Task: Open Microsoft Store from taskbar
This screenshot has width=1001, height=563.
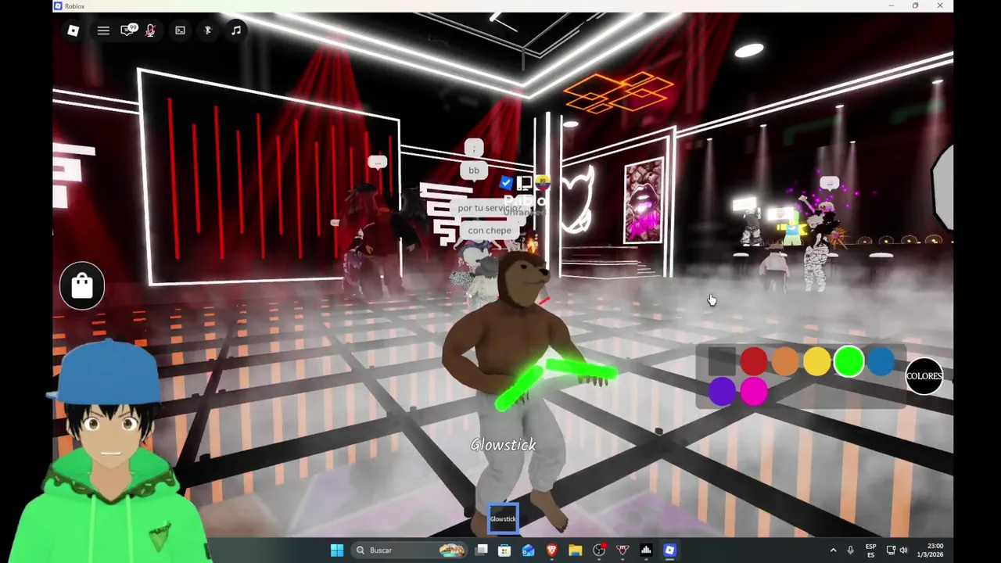Action: pyautogui.click(x=504, y=550)
